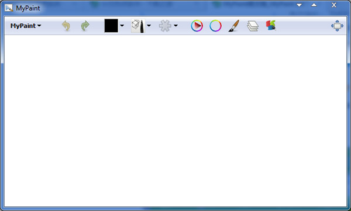Open the color triangle selector icon
This screenshot has width=351, height=211.
pyautogui.click(x=197, y=26)
